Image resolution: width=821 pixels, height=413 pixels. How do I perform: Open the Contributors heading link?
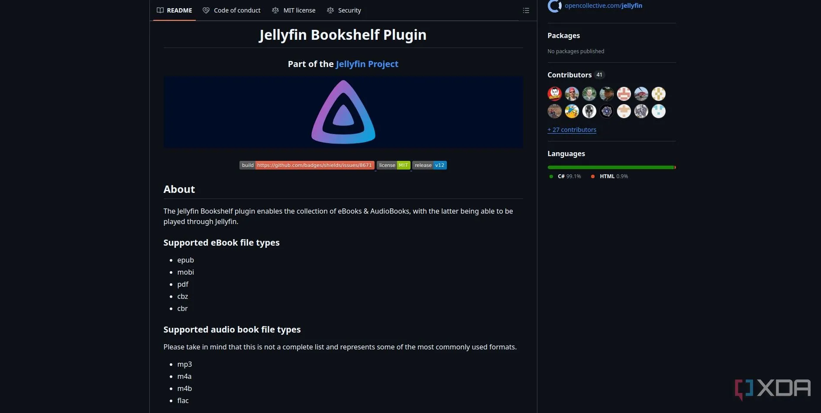tap(569, 75)
